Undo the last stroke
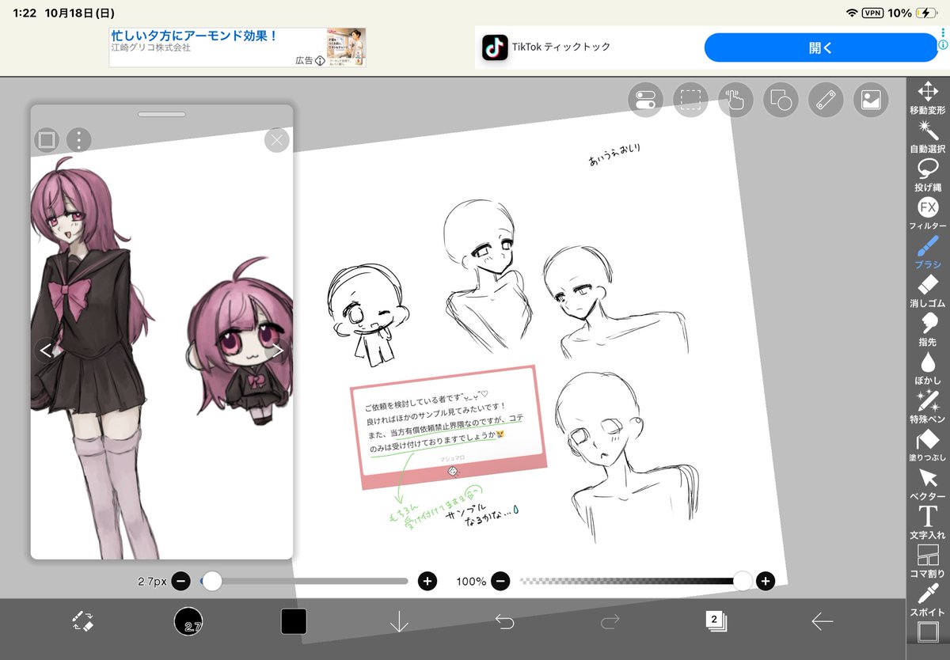 [x=504, y=621]
